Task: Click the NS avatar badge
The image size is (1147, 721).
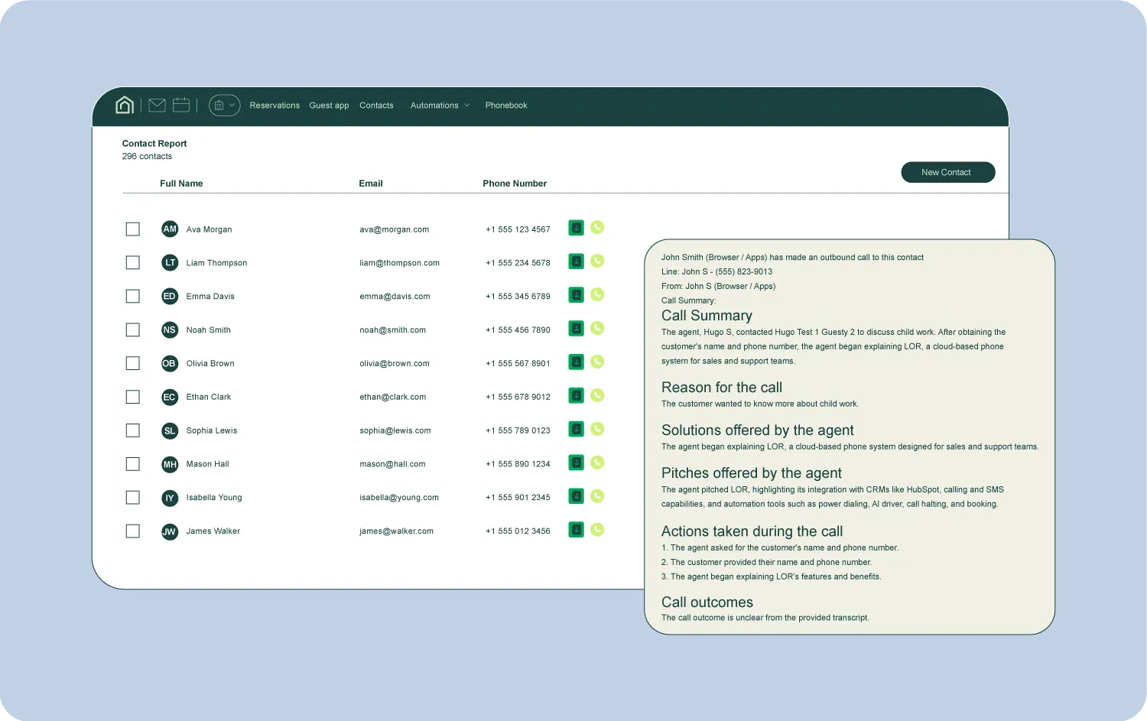Action: (170, 330)
